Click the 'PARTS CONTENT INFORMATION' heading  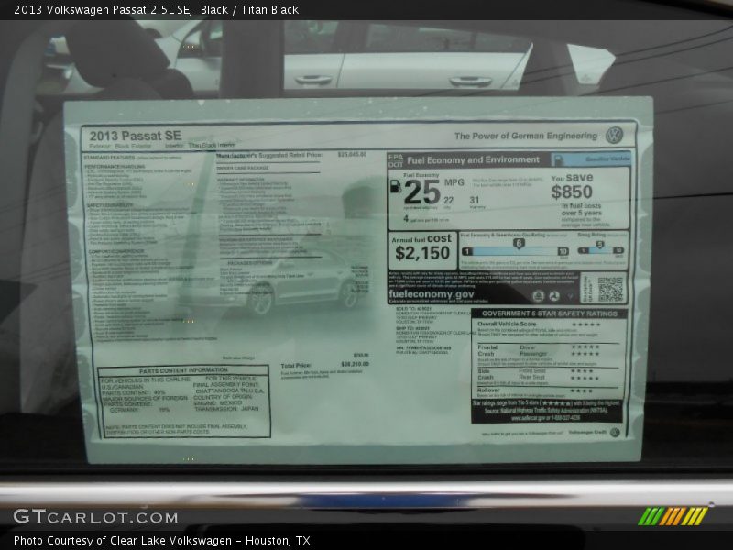(x=183, y=370)
